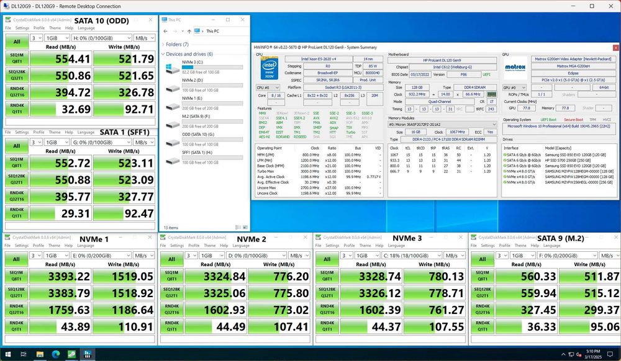
Task: Click the 3393.22 read result in NVMe 1
Action: (61, 276)
